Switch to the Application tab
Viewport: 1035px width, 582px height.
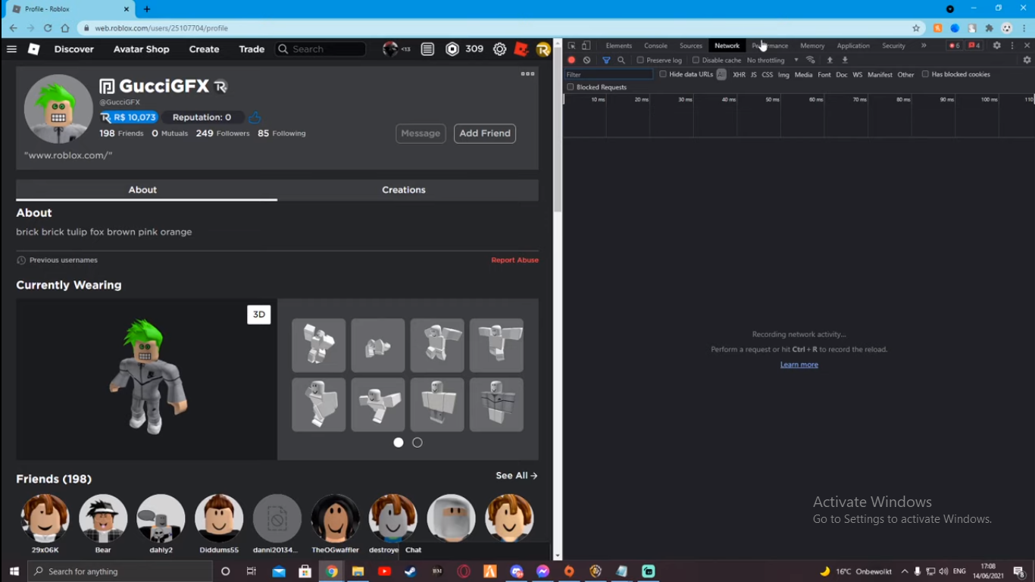(853, 45)
